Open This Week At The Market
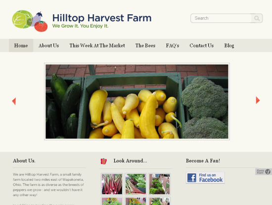 click(97, 45)
